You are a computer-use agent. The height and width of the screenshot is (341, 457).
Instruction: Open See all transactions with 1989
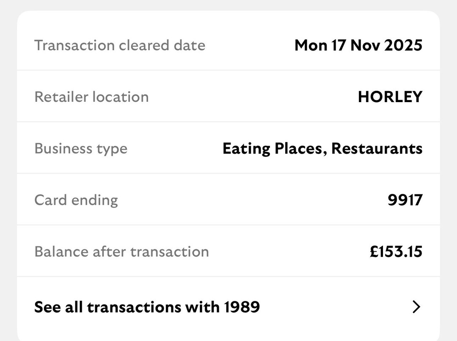(x=146, y=307)
